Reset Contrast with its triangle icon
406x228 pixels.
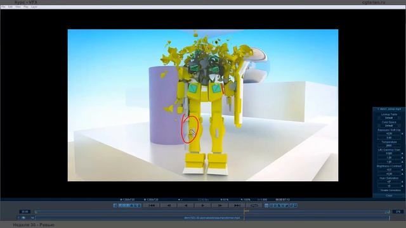(402, 174)
